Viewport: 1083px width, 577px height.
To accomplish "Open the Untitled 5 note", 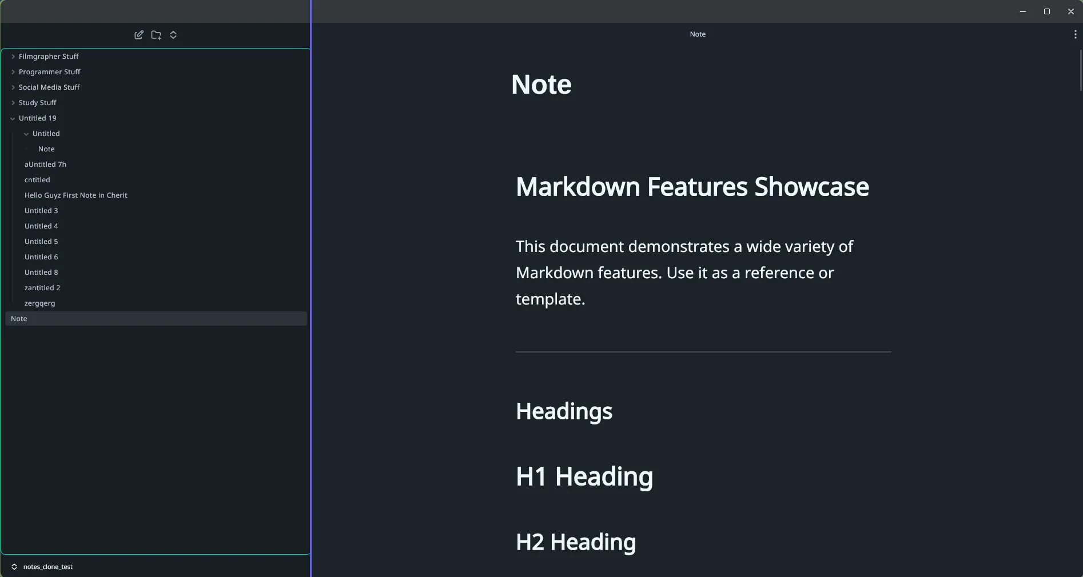I will coord(41,242).
